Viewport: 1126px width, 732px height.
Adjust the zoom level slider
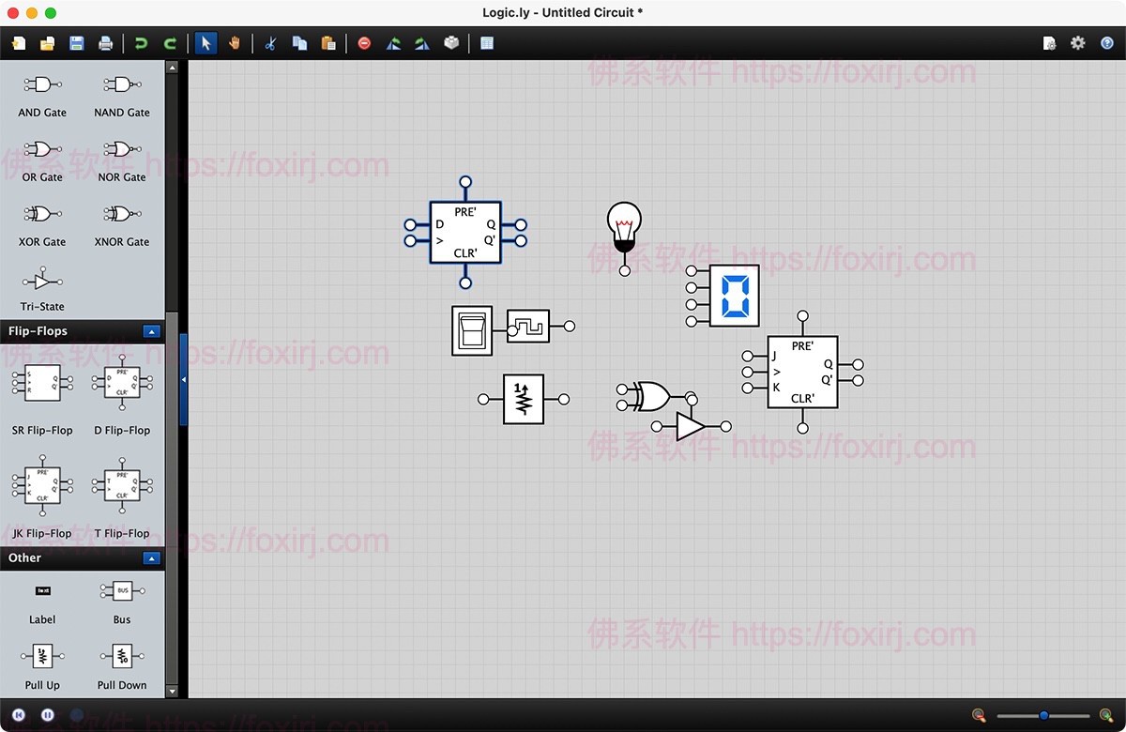pyautogui.click(x=1043, y=716)
